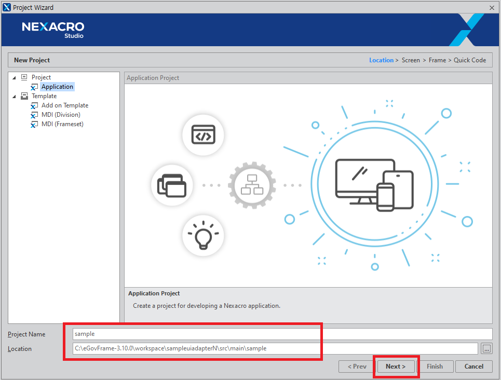Click the Nexacro X icon in title bar

7,7
